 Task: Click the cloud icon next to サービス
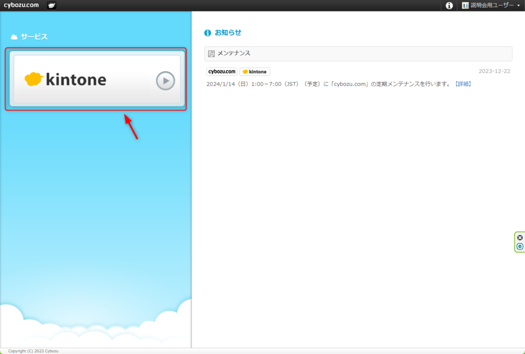pos(14,37)
